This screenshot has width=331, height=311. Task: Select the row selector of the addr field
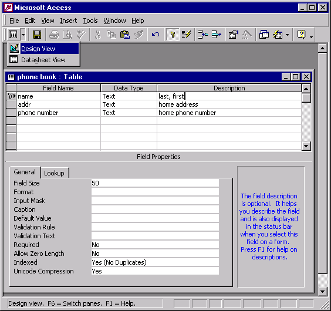tap(11, 104)
